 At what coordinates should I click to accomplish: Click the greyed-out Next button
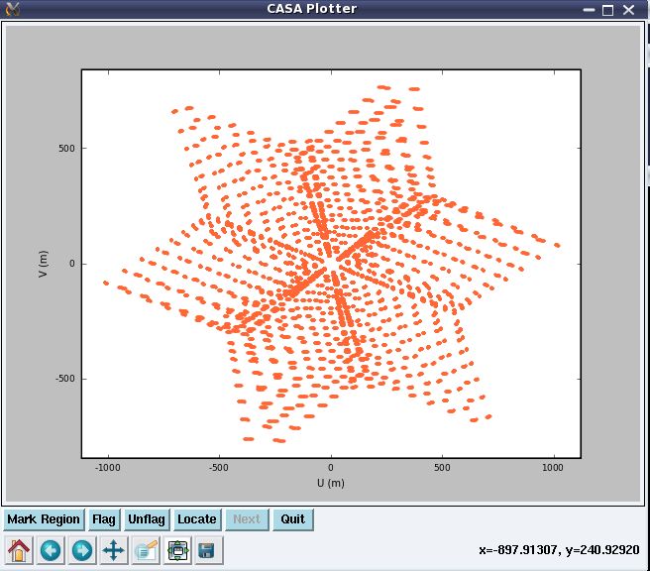pos(247,519)
